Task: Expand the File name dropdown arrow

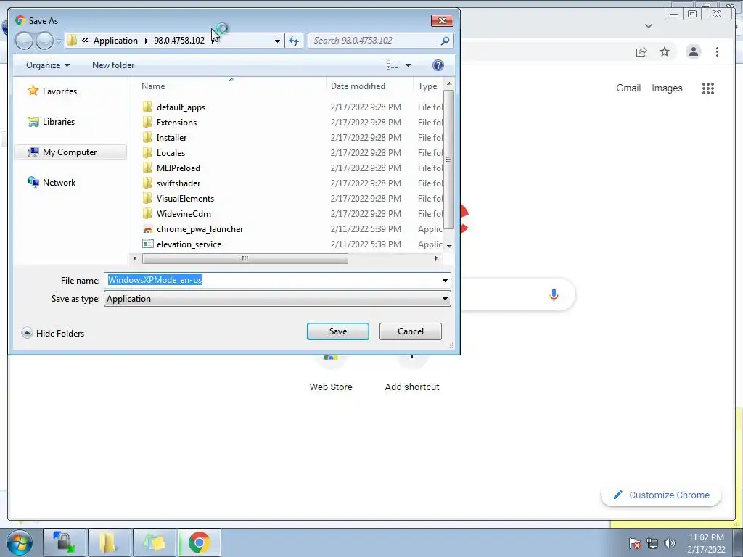Action: click(445, 281)
